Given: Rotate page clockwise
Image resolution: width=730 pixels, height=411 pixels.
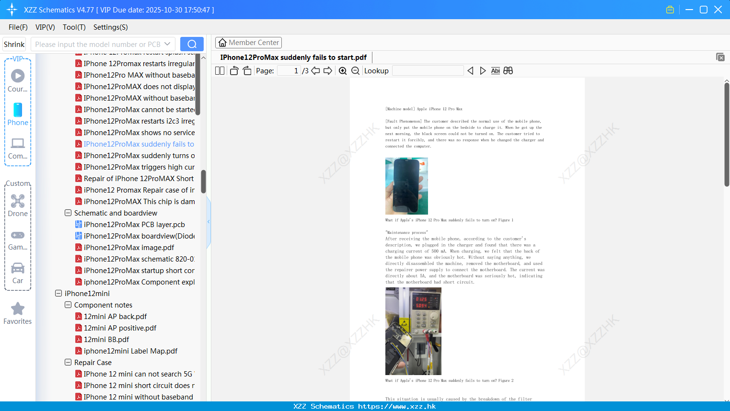Looking at the screenshot, I should 247,70.
